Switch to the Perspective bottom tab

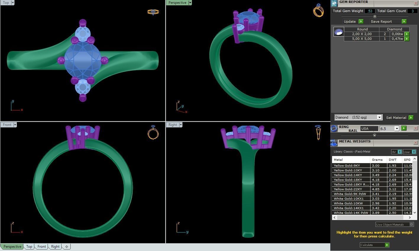[x=12, y=247]
